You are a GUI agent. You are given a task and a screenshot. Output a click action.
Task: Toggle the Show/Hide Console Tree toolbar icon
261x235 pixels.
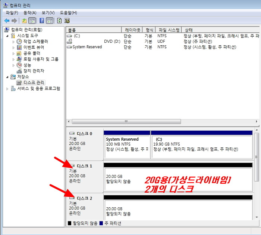[32, 21]
